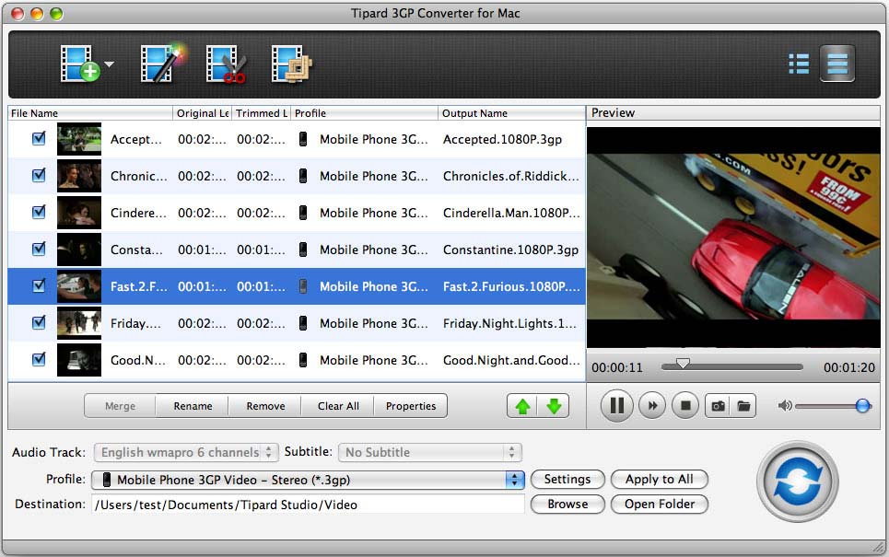The height and width of the screenshot is (557, 889).
Task: Click phone profile icon in Constantine row
Action: click(x=303, y=249)
